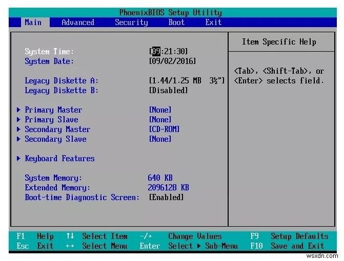The image size is (344, 261).
Task: Click the PhoenixBIOS Setup Utility title
Action: [x=171, y=12]
